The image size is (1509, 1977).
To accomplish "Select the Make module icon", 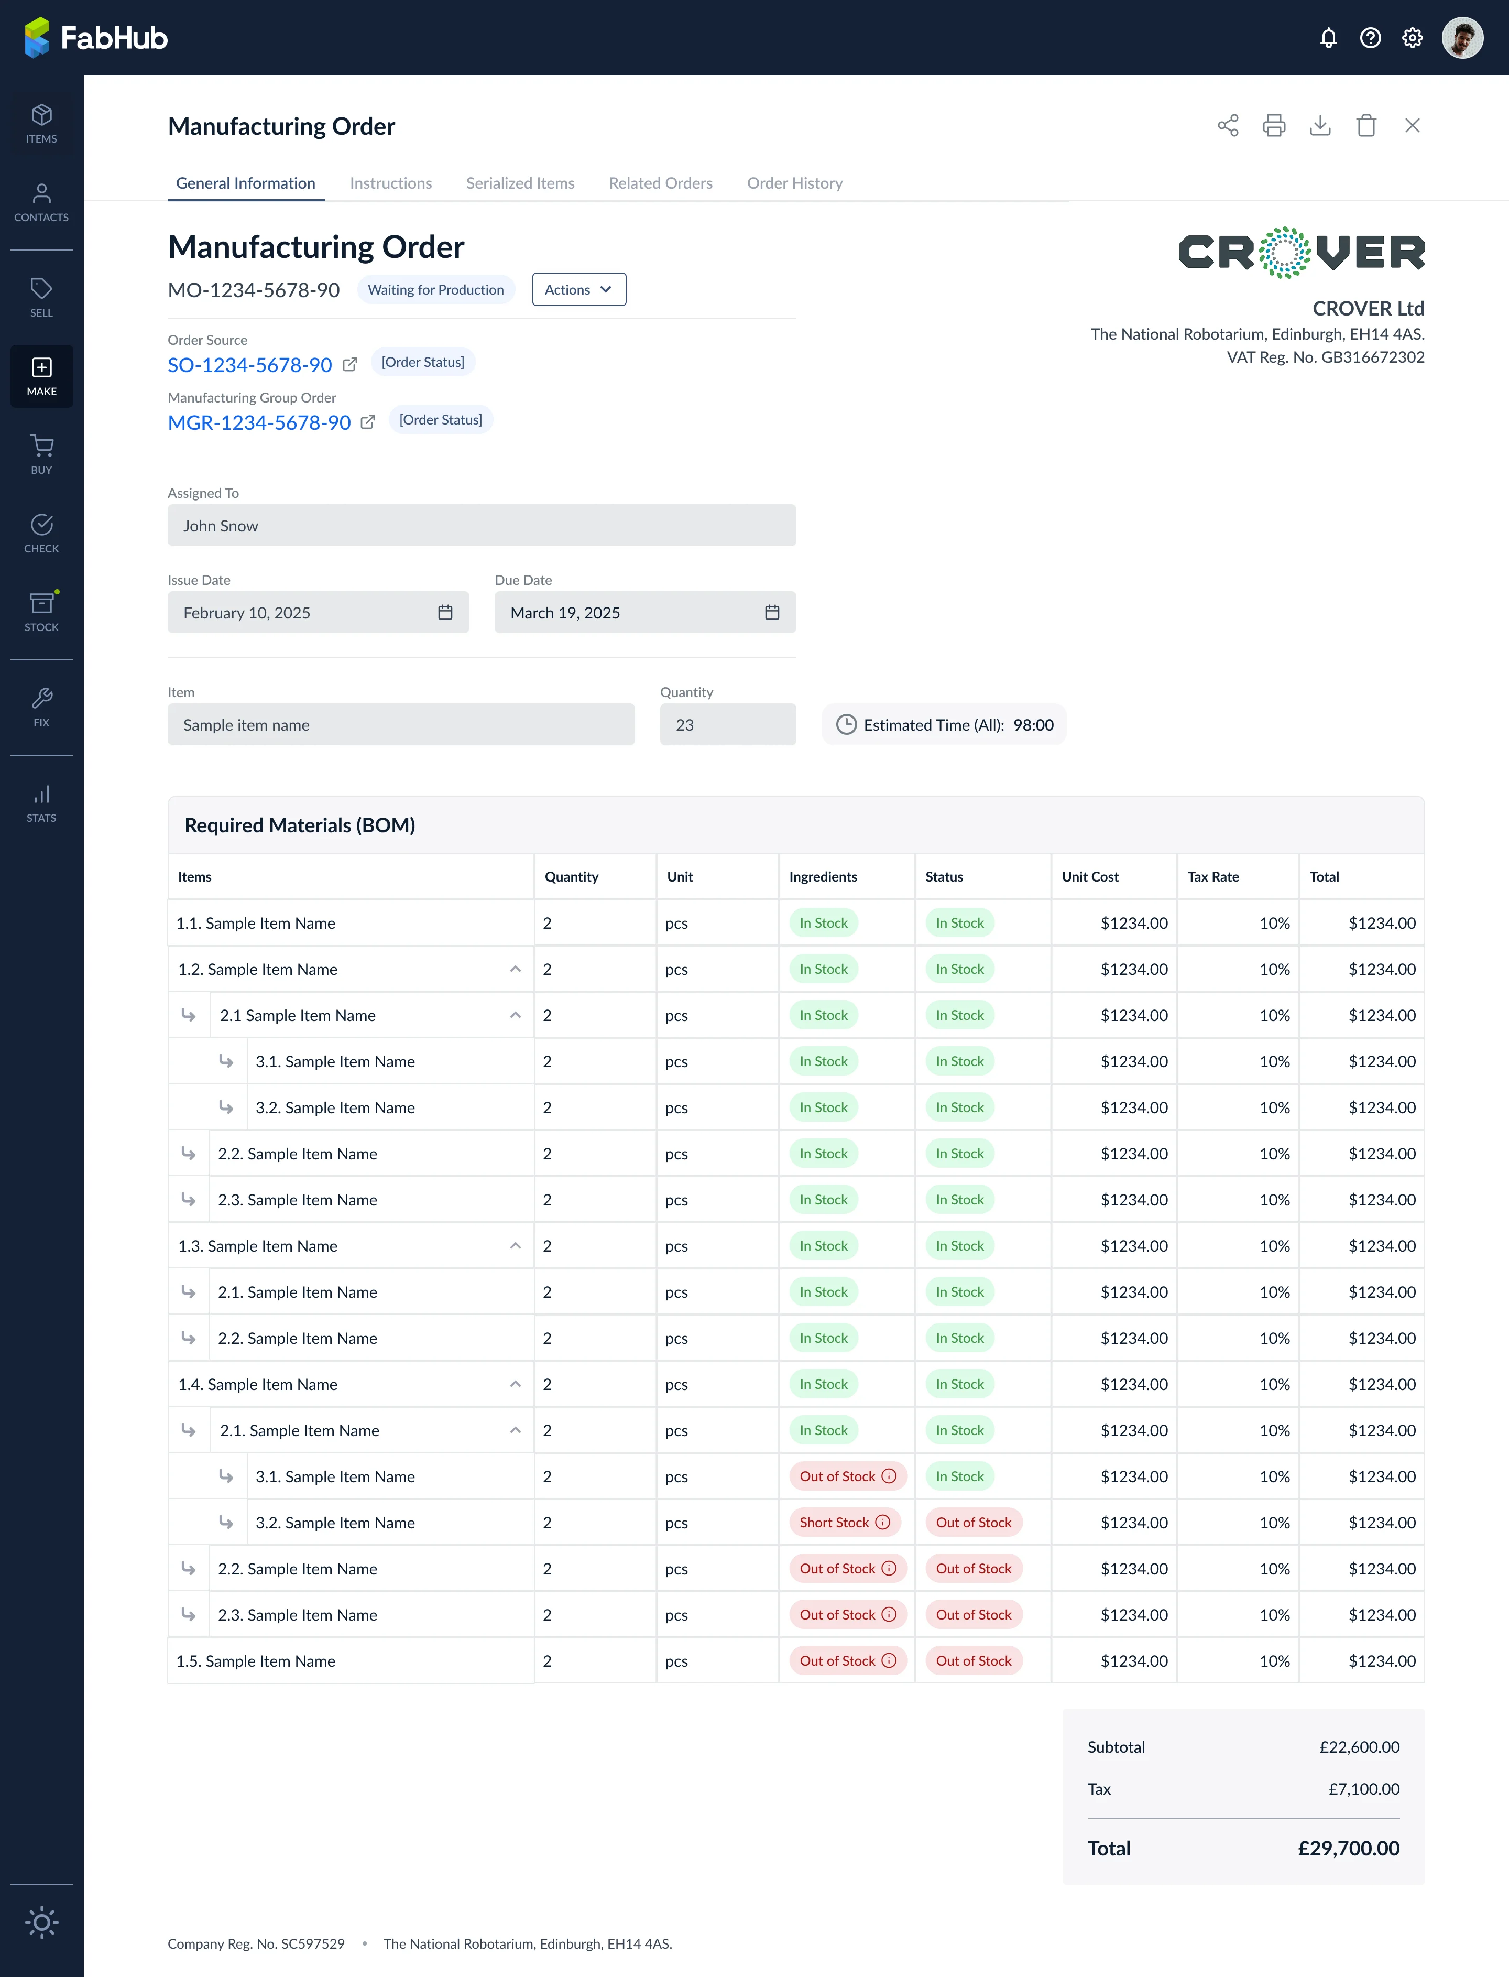I will click(x=41, y=376).
